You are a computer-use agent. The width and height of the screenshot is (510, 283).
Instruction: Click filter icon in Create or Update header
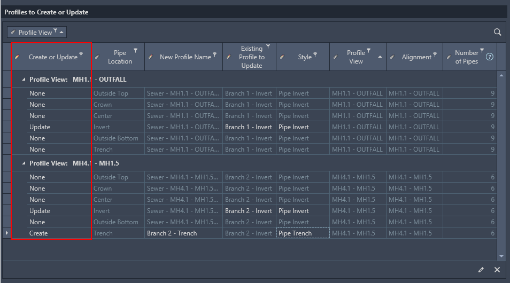click(x=81, y=54)
